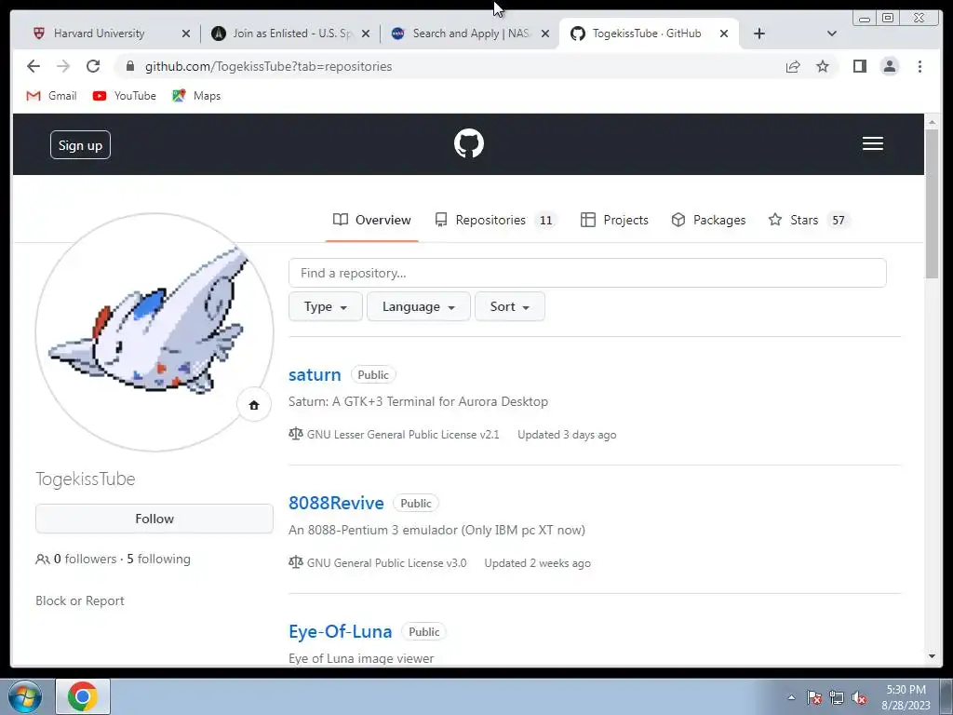The height and width of the screenshot is (715, 953).
Task: Open the Packages tab
Action: (708, 220)
